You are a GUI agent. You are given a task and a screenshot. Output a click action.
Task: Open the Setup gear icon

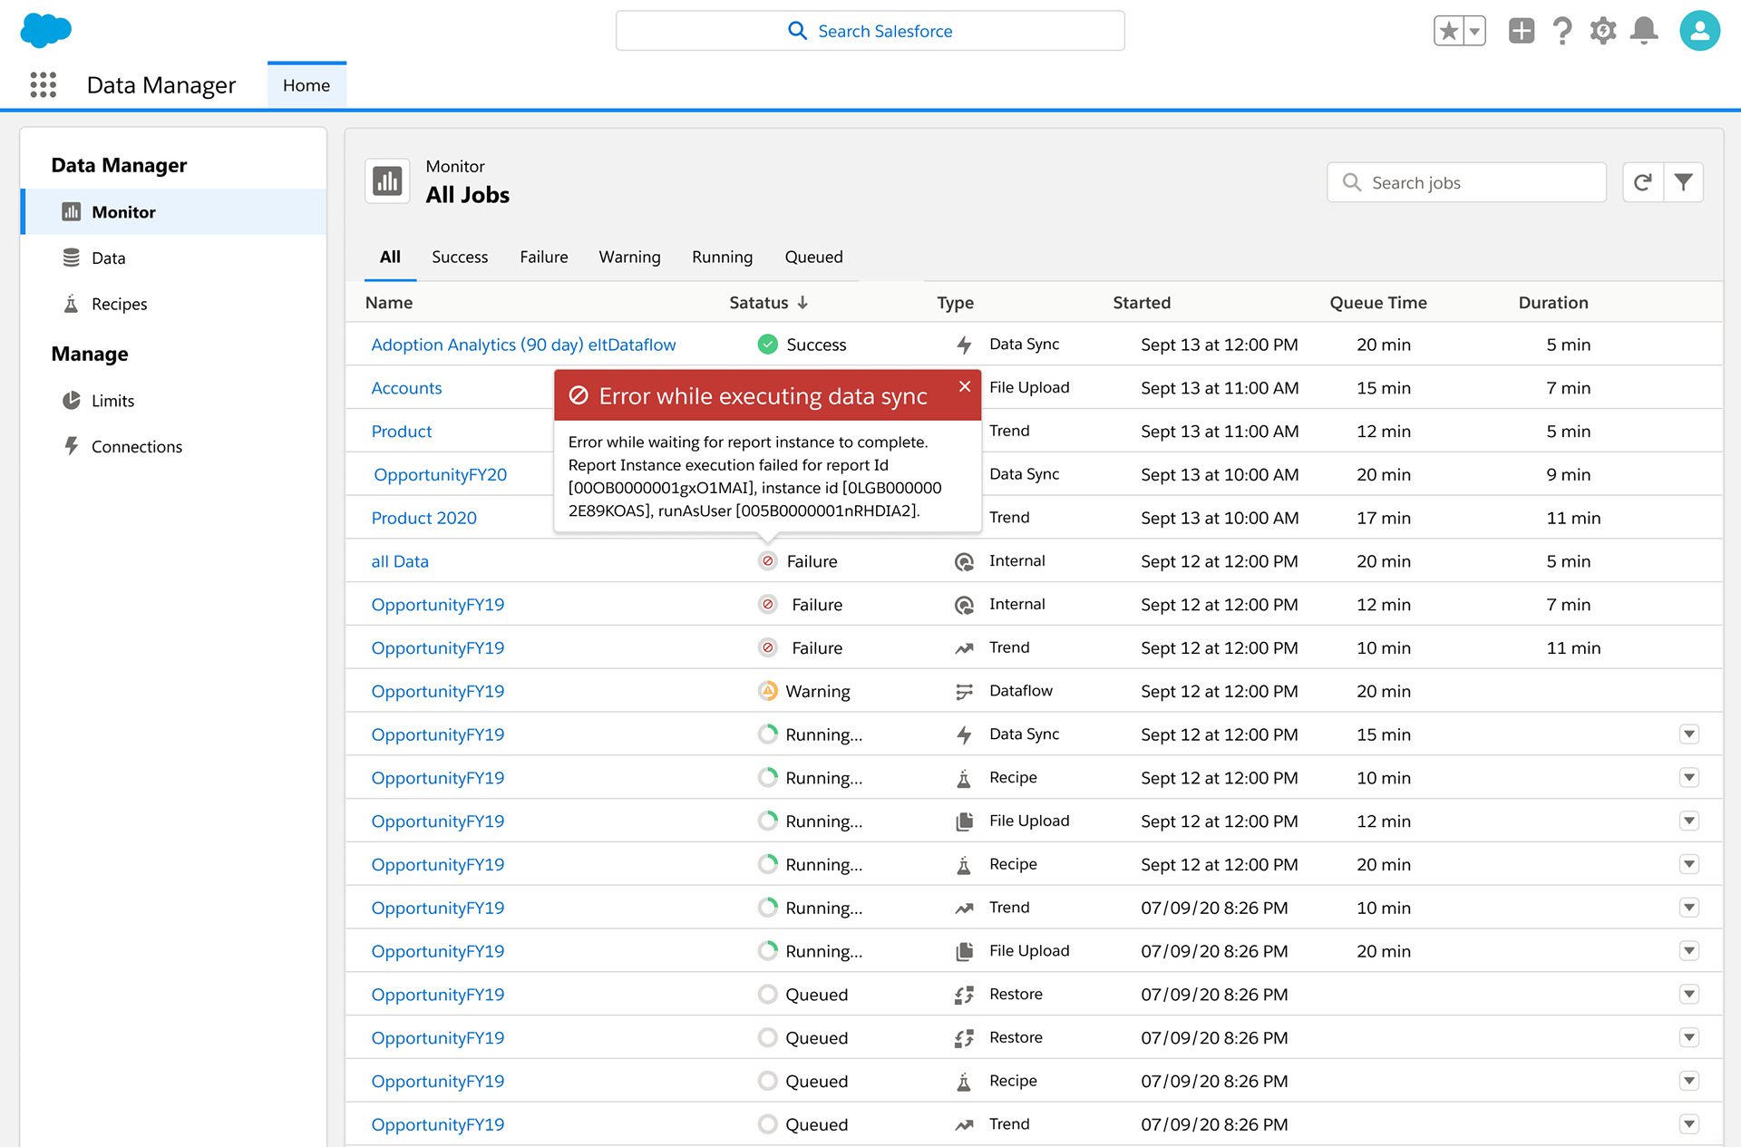click(x=1602, y=31)
